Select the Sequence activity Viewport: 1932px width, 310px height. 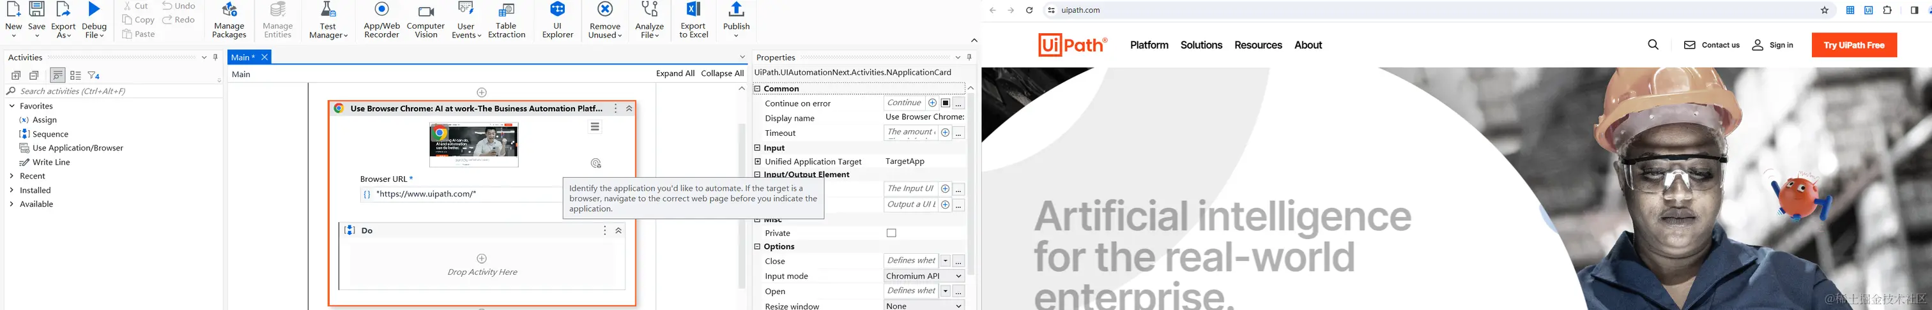(50, 134)
